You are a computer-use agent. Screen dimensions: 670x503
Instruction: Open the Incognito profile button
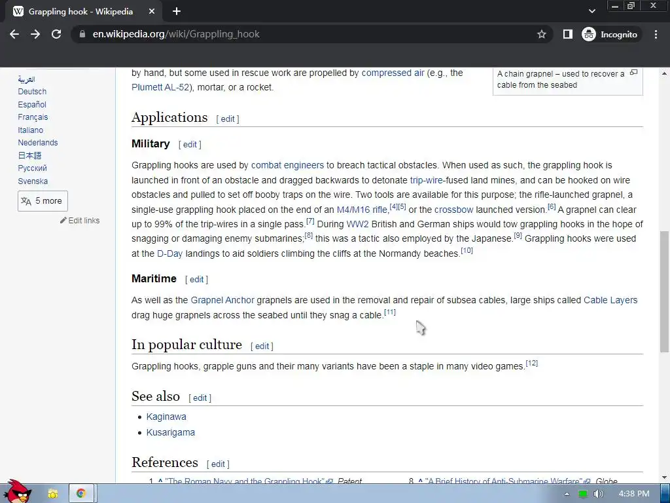(610, 34)
